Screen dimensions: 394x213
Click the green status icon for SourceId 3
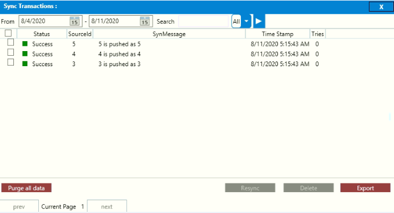[x=25, y=63]
